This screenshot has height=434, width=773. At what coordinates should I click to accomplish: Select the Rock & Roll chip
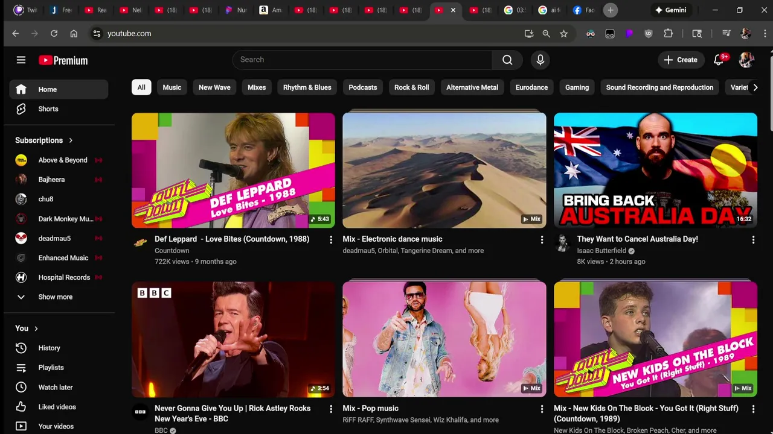click(412, 87)
